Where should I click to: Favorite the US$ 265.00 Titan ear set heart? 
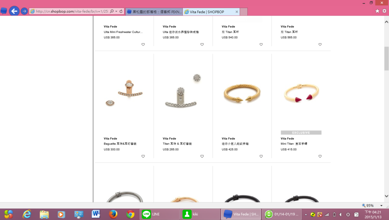pyautogui.click(x=202, y=156)
